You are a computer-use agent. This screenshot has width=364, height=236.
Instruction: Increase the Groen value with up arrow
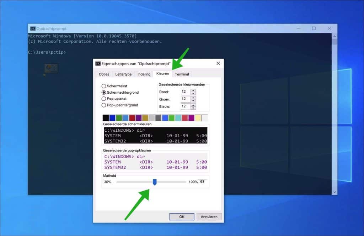193,98
